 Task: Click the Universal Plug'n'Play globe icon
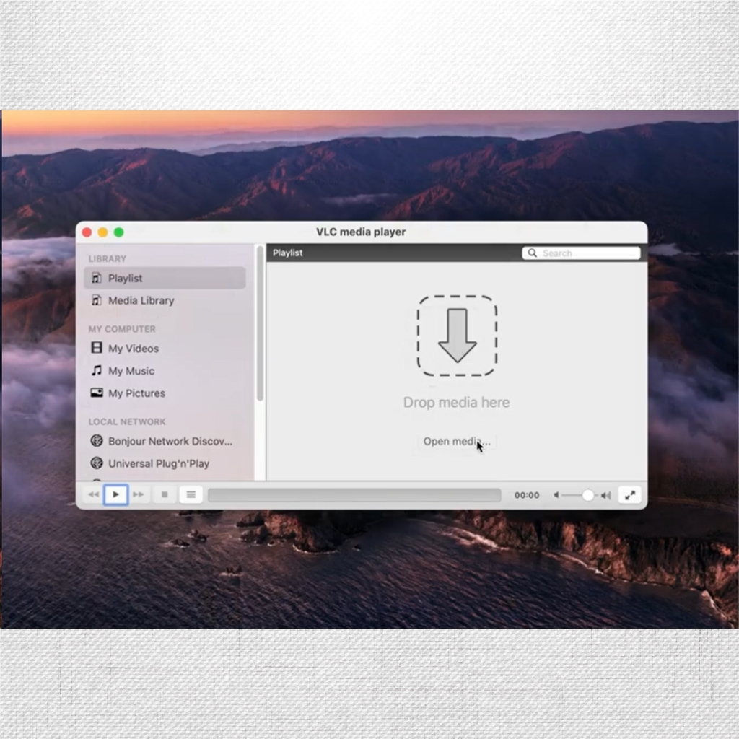pos(97,463)
